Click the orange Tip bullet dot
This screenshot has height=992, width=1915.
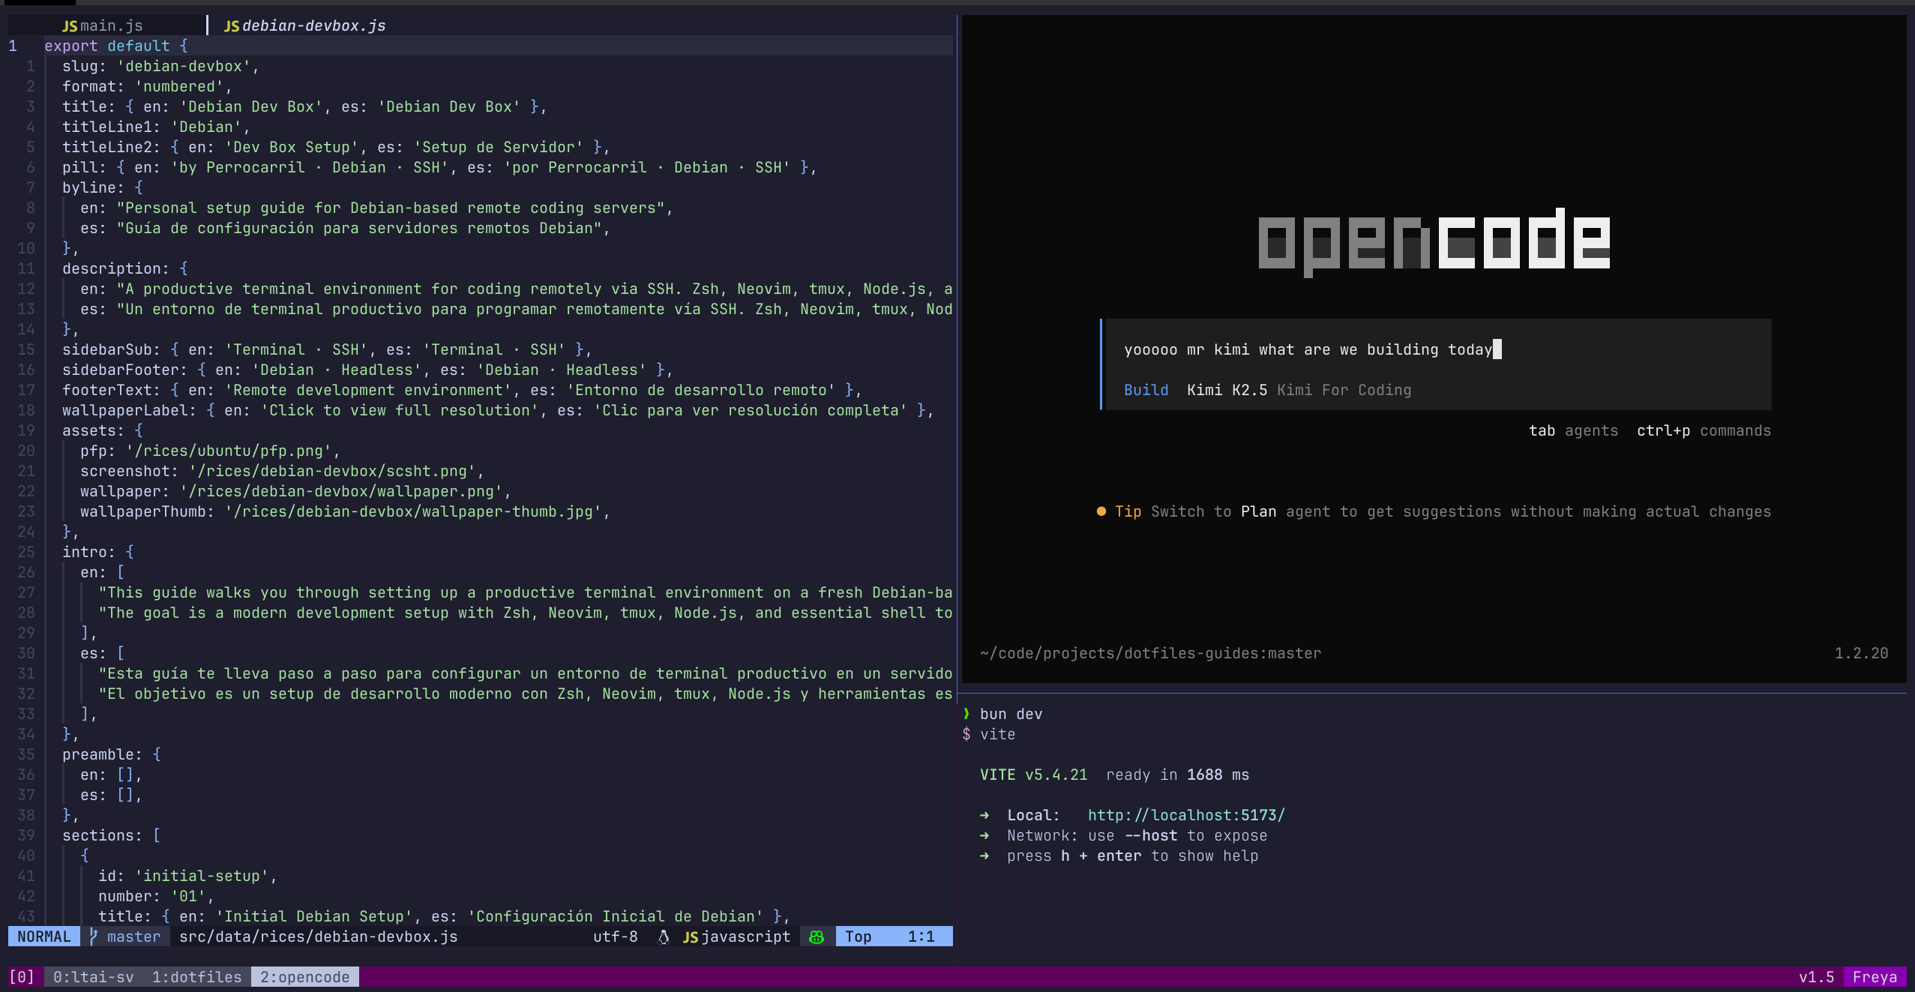(x=1101, y=511)
